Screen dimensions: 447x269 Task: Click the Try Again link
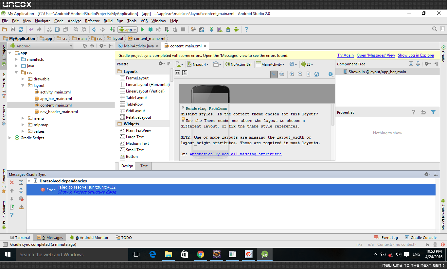[x=346, y=55]
